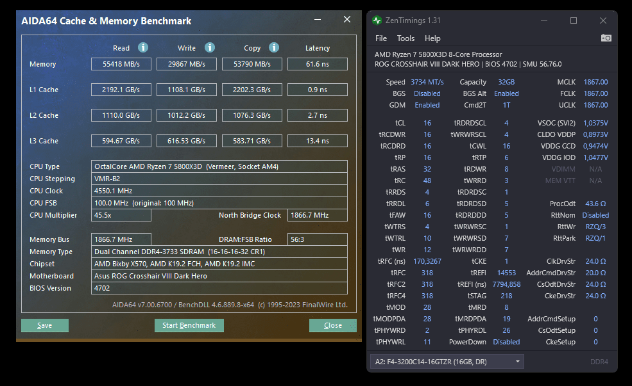Image resolution: width=632 pixels, height=386 pixels.
Task: Close the AIDA64 benchmark window with X
Action: (346, 19)
